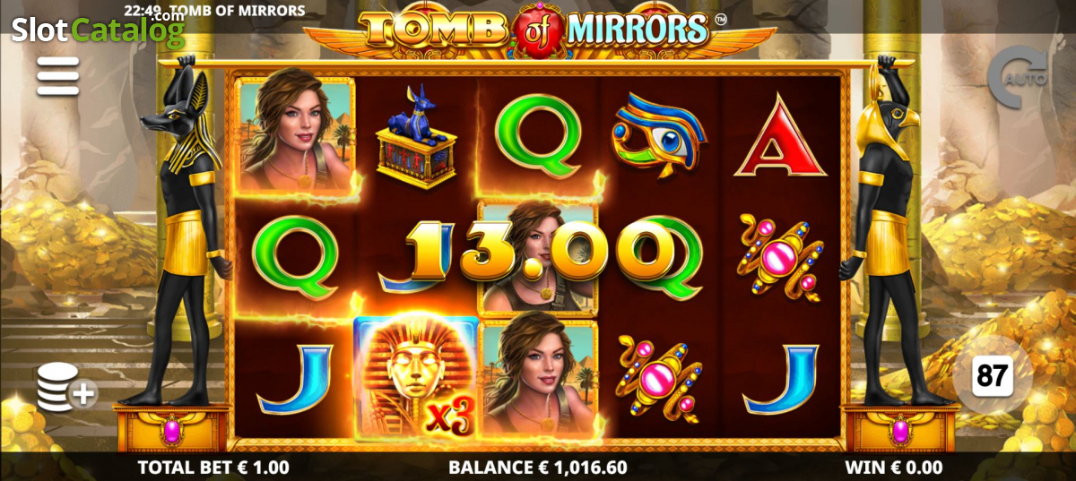Click the 87 spins counter button

point(992,376)
